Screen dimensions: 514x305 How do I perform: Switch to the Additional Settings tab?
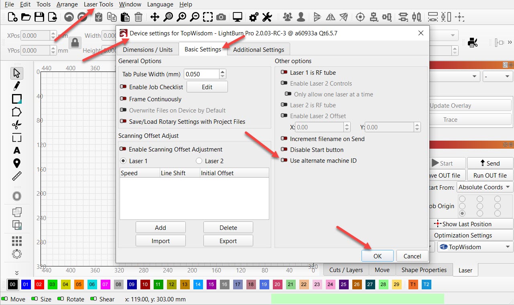point(258,50)
